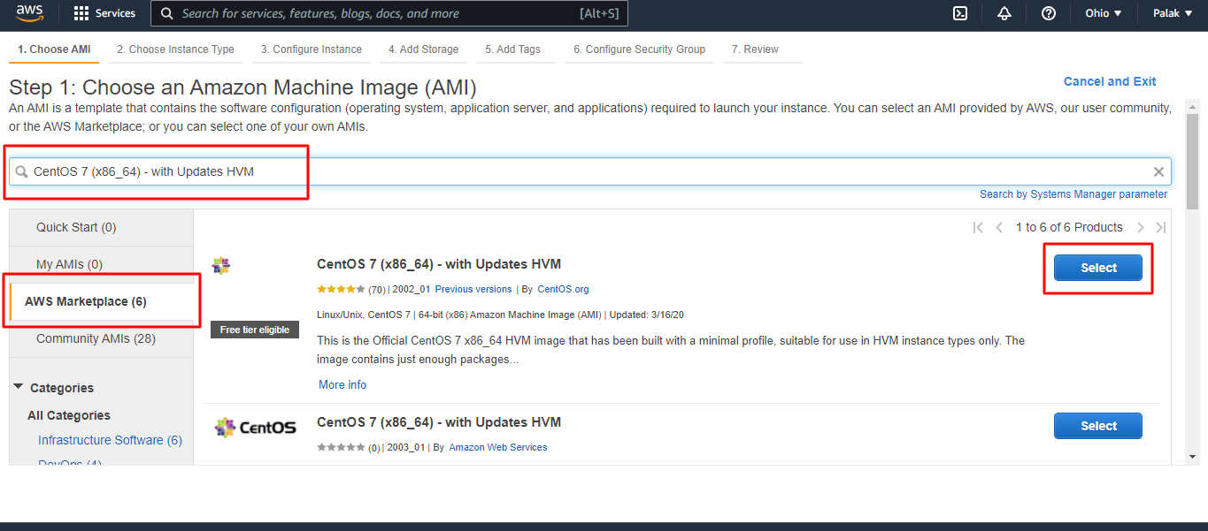The height and width of the screenshot is (531, 1208).
Task: Select the Choose AMI step tab
Action: point(54,49)
